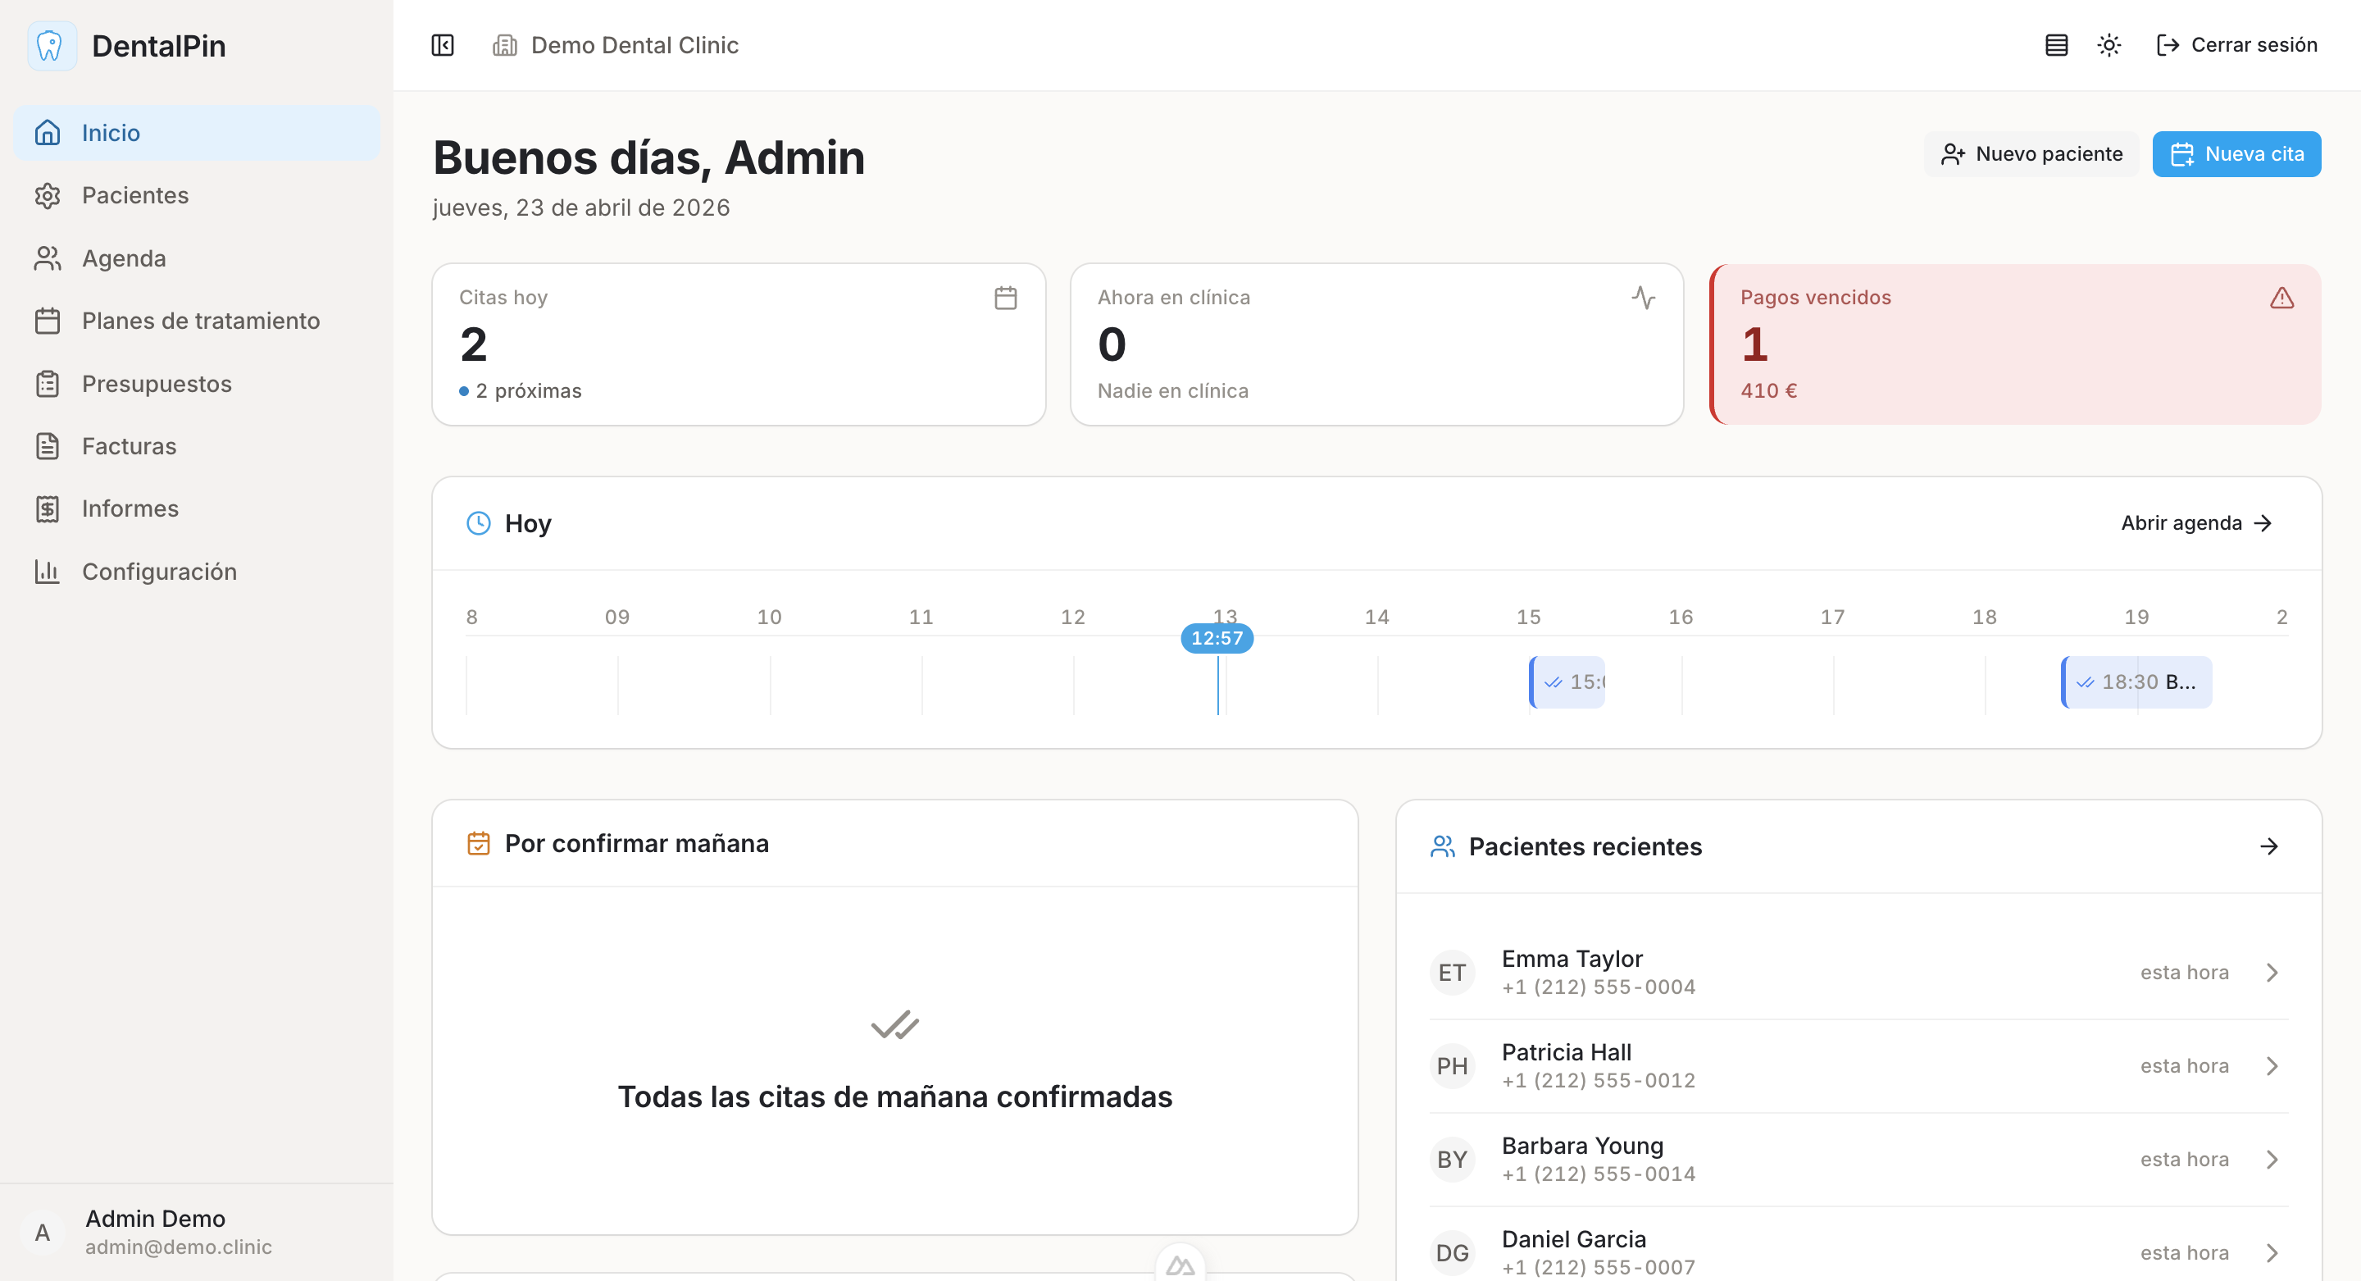Select Pacientes in the sidebar
Screen dimensions: 2361x1281
(x=134, y=194)
